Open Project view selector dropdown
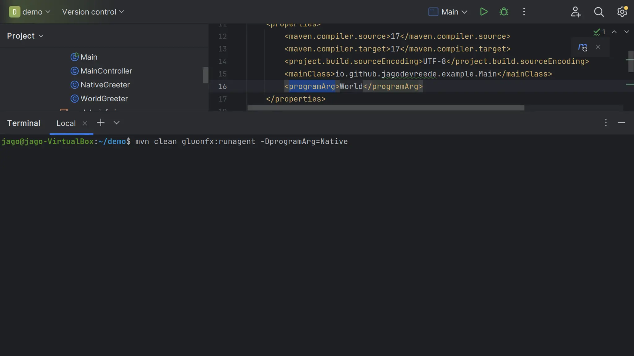The height and width of the screenshot is (356, 634). pyautogui.click(x=25, y=36)
